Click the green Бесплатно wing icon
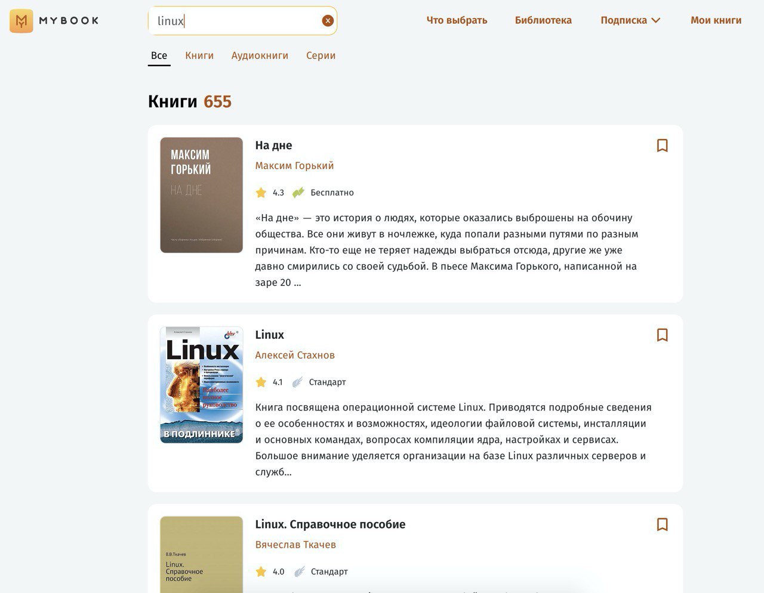 pos(298,192)
